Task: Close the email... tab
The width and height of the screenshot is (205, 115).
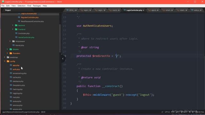Action: (x=172, y=10)
